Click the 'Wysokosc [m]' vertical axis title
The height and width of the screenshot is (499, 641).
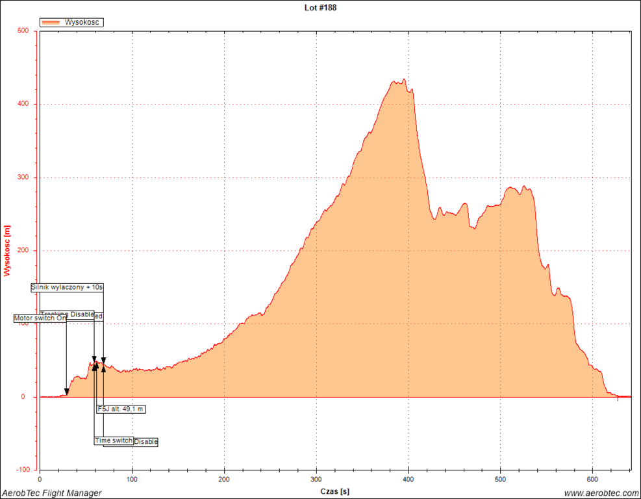7,251
